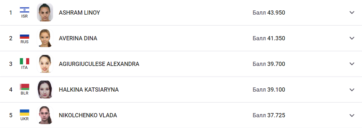Expand Agiurgiuculese Alexandra's row chevron
This screenshot has width=362, height=128.
[x=352, y=64]
